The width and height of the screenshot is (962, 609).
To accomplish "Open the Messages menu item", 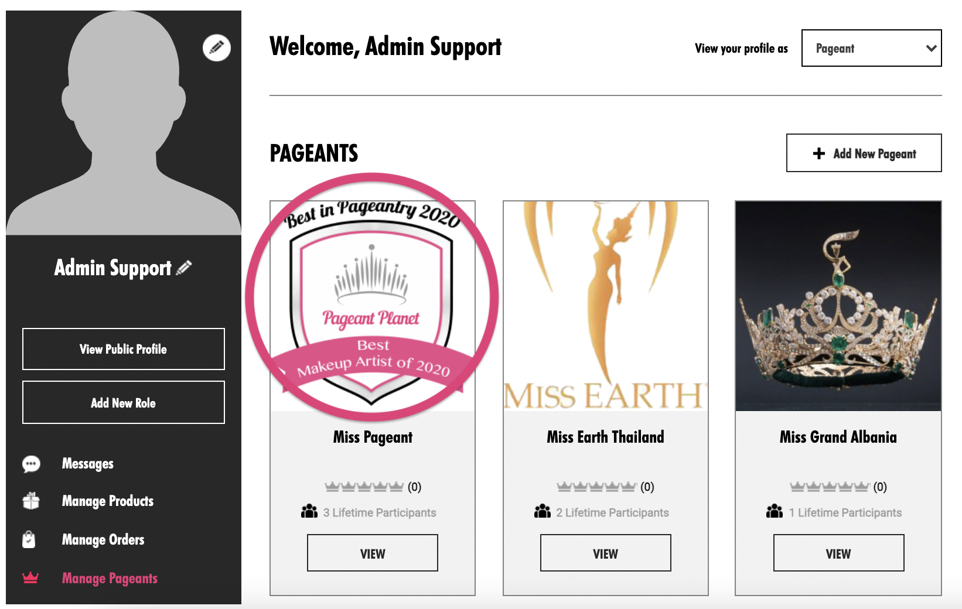I will pyautogui.click(x=88, y=464).
